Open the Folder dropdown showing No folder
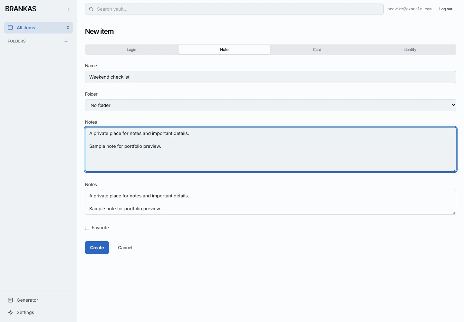The image size is (464, 322). click(x=271, y=105)
